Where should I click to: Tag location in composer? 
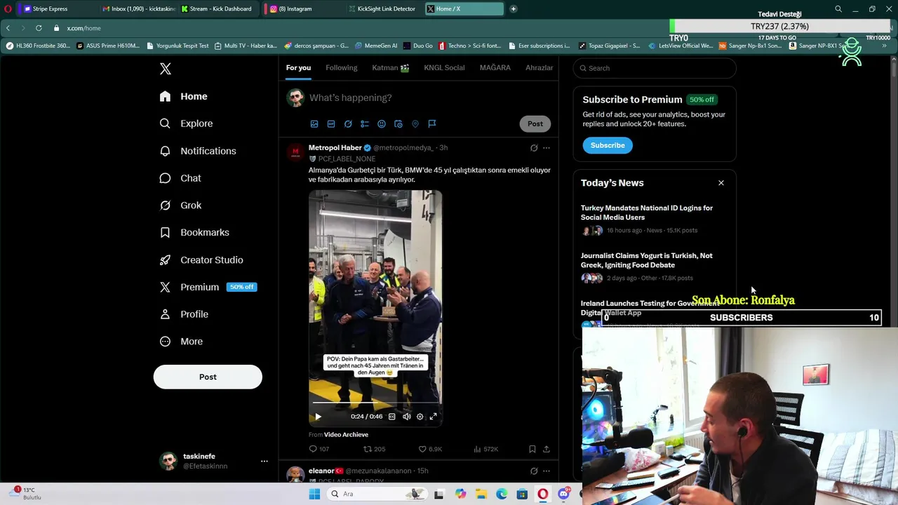pos(415,124)
